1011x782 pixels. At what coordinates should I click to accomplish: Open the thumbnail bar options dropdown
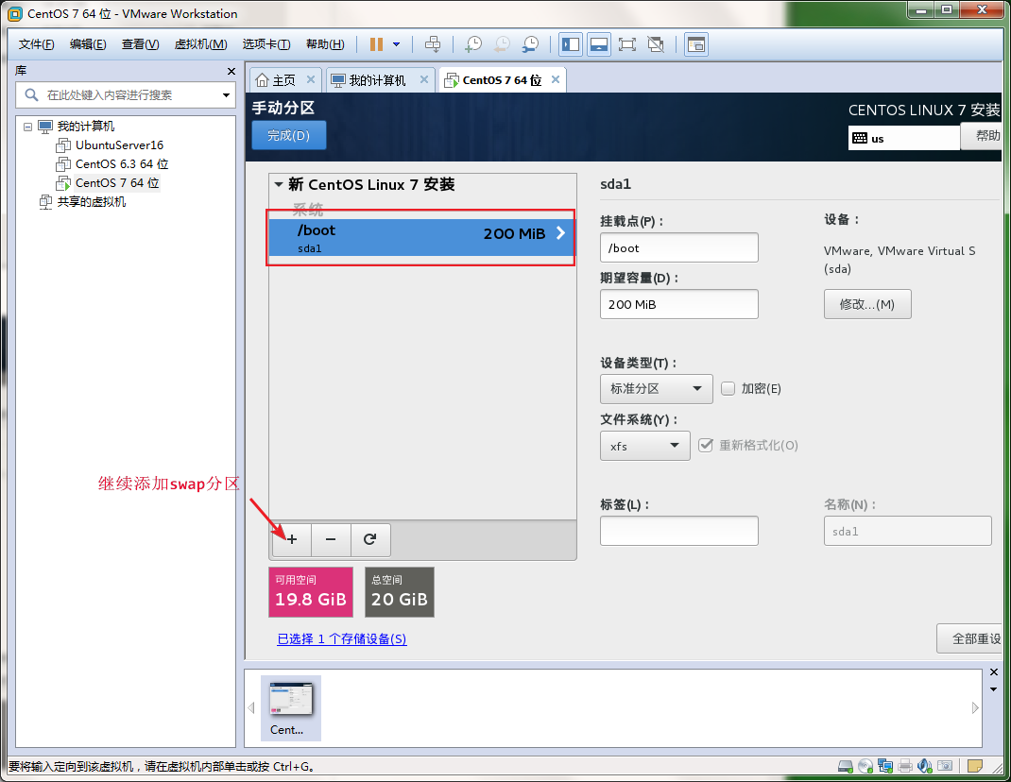994,689
